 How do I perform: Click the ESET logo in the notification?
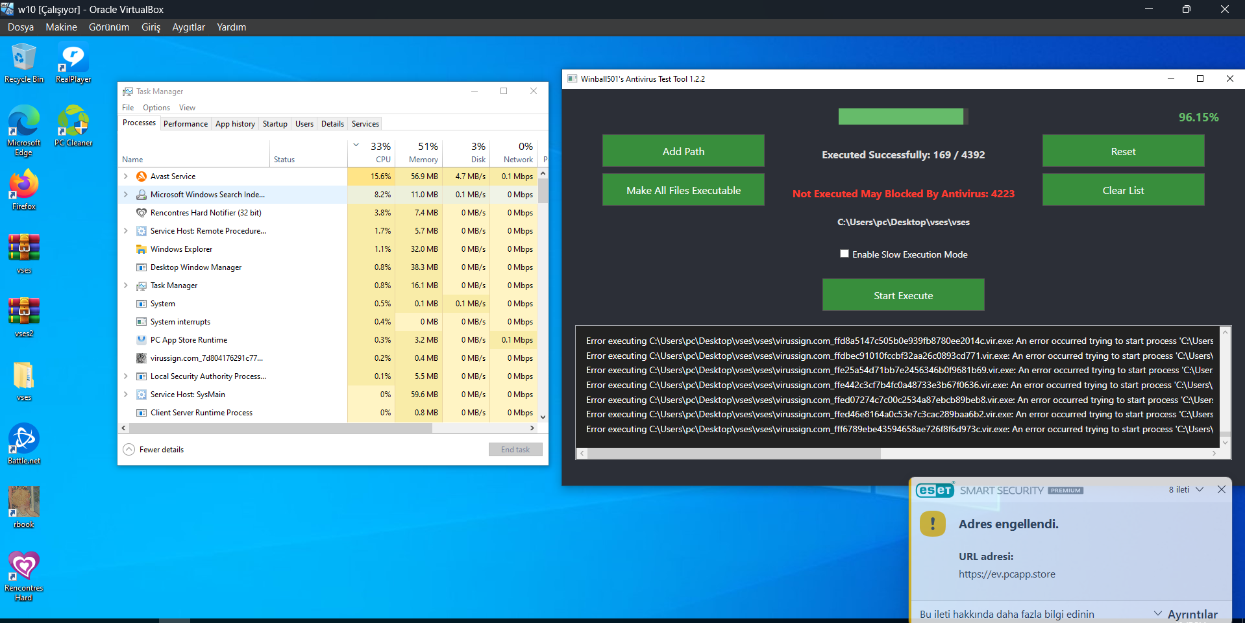click(x=935, y=490)
